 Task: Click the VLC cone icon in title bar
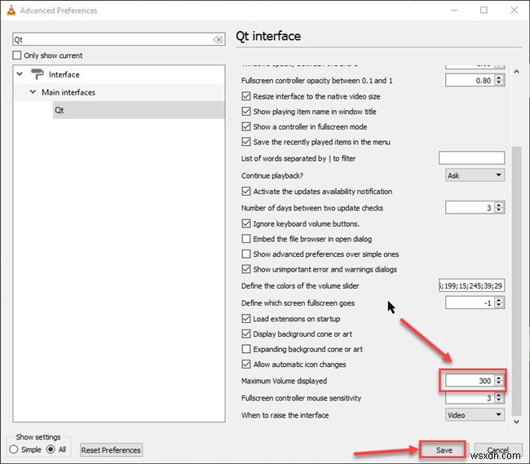pyautogui.click(x=11, y=10)
